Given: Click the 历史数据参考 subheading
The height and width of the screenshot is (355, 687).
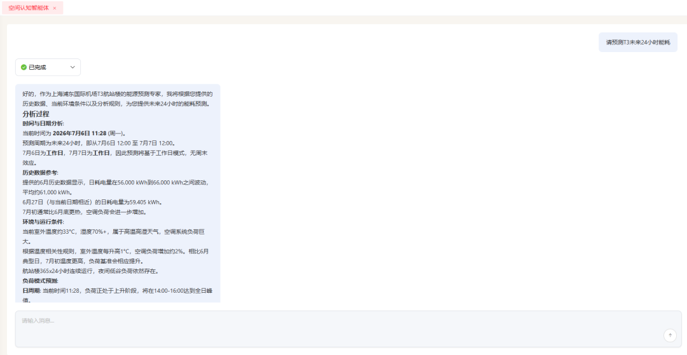Looking at the screenshot, I should (x=40, y=173).
